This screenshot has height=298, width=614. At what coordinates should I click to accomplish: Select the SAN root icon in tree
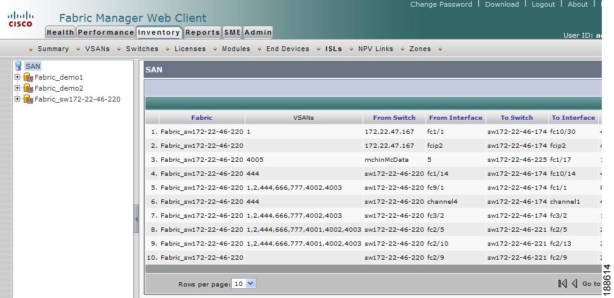coord(18,66)
